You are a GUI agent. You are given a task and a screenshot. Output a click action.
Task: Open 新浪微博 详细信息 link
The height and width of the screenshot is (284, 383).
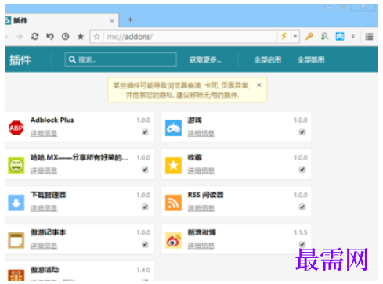[x=201, y=246]
